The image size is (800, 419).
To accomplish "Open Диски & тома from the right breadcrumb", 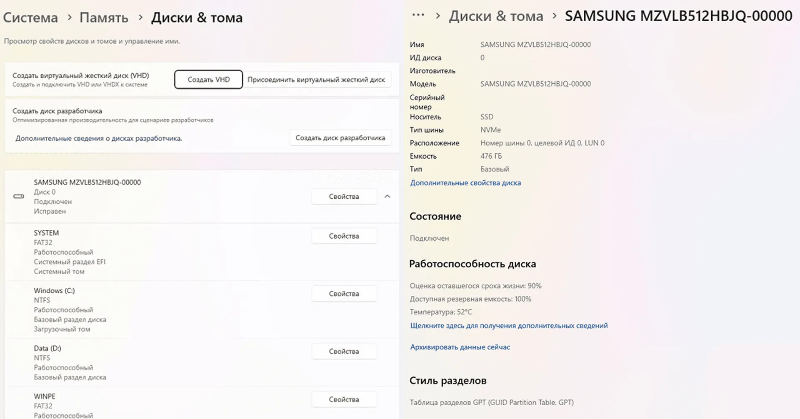I will coord(496,16).
